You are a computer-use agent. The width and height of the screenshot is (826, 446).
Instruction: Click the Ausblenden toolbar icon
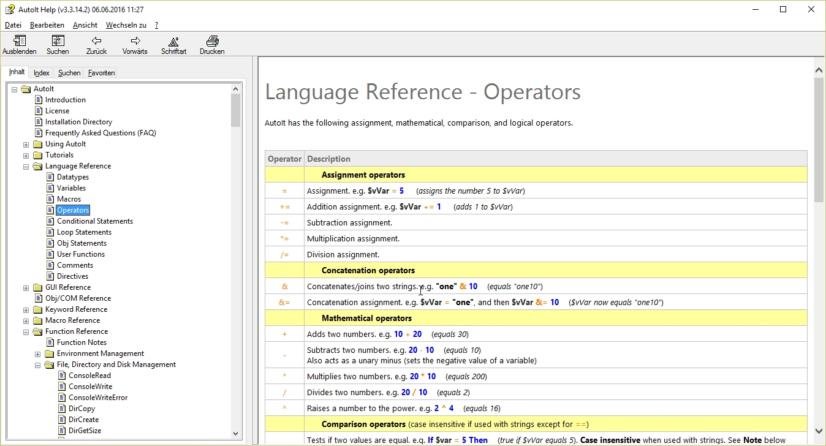pyautogui.click(x=20, y=41)
